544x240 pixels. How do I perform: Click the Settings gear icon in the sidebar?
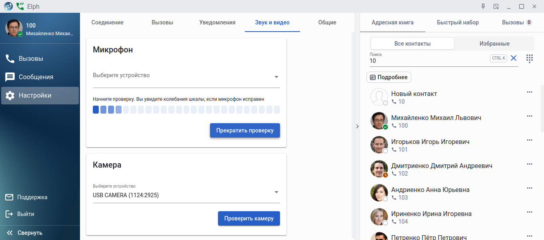click(x=10, y=96)
